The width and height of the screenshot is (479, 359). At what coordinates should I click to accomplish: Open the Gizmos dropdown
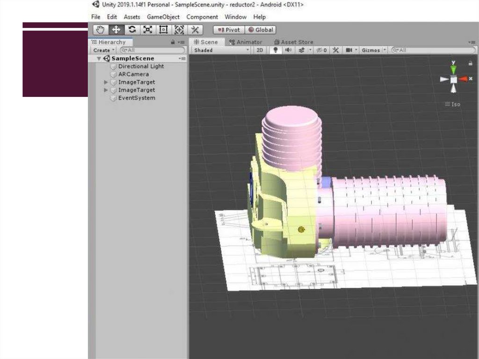(x=374, y=50)
